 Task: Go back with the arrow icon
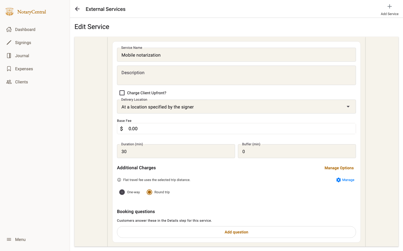click(77, 9)
